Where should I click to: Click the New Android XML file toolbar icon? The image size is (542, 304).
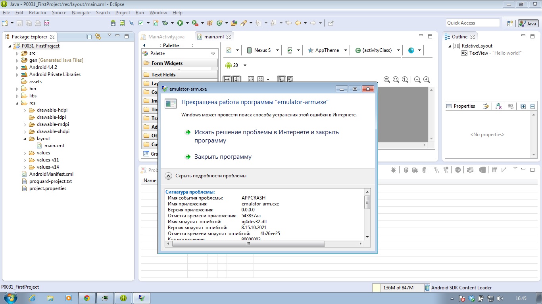click(156, 23)
